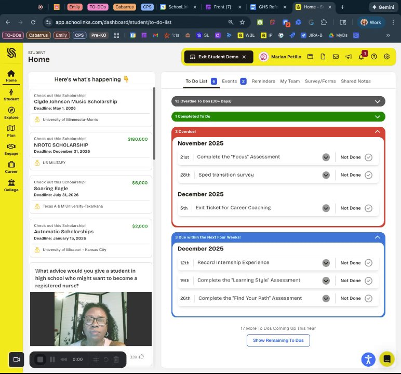Click the scrollbar in What's happening feed
Viewport: 401px width, 374px height.
tap(154, 124)
